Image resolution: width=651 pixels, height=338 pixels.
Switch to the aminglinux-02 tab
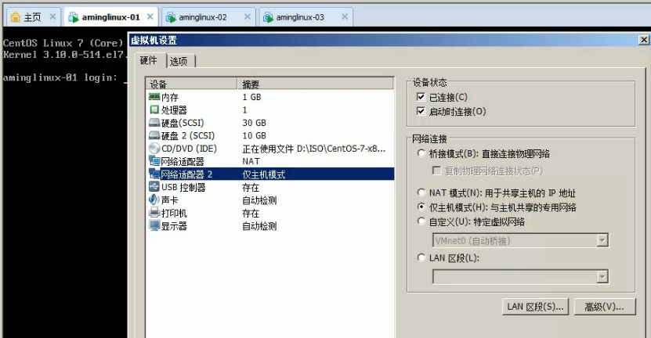(x=207, y=17)
